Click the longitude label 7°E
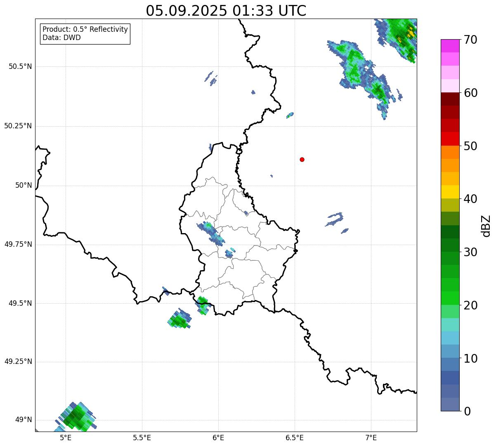The height and width of the screenshot is (446, 496). (x=371, y=438)
